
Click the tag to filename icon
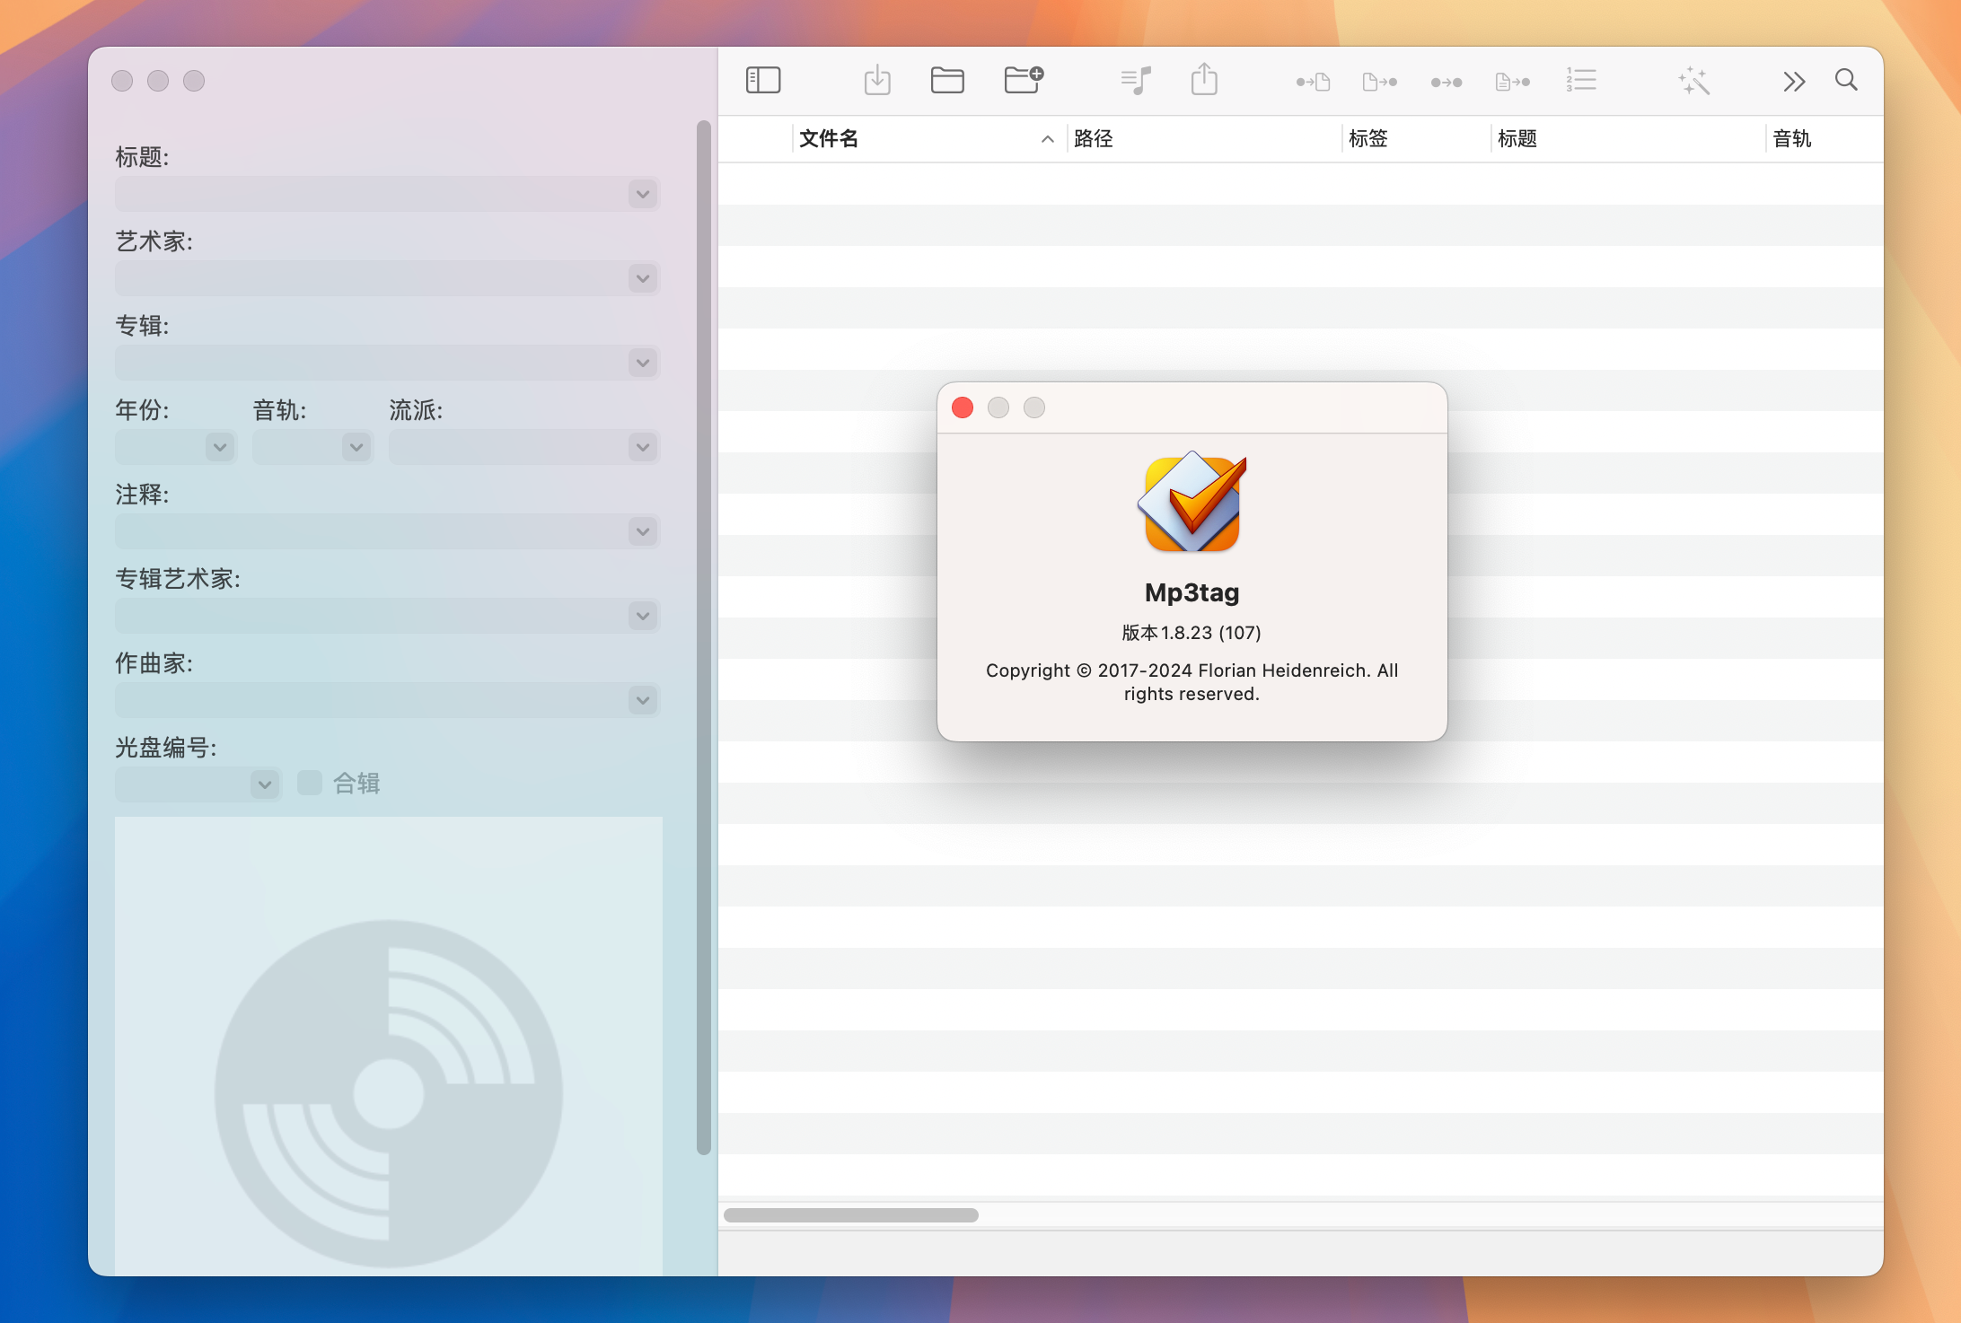coord(1313,82)
